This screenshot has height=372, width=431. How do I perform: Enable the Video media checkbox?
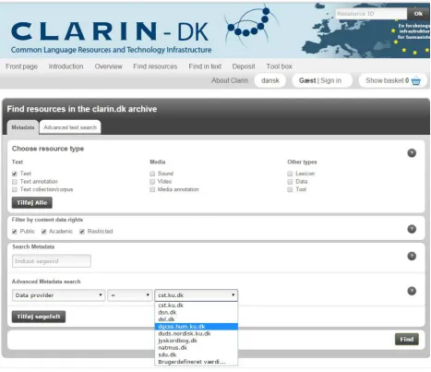[152, 182]
